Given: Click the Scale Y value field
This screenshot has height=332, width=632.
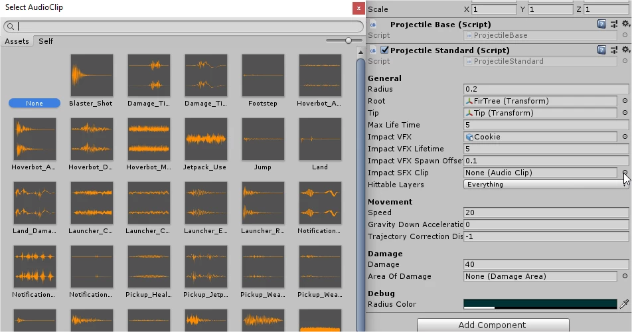Looking at the screenshot, I should click(550, 9).
